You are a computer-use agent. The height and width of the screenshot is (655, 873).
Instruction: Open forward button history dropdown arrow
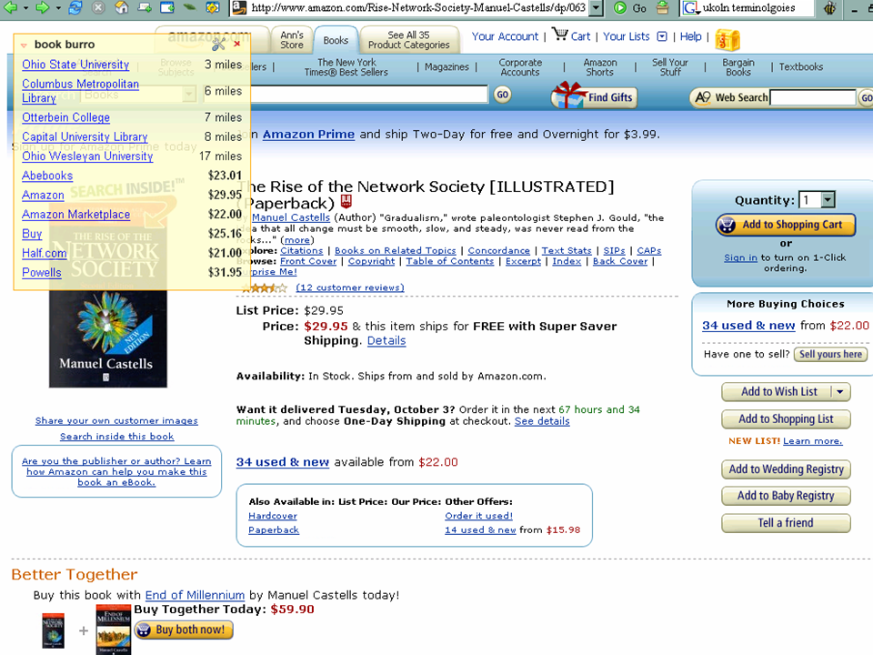click(x=58, y=8)
